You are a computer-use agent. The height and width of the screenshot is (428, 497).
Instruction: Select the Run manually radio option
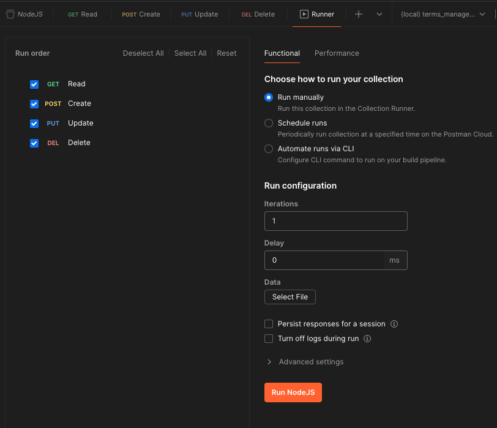click(x=269, y=97)
